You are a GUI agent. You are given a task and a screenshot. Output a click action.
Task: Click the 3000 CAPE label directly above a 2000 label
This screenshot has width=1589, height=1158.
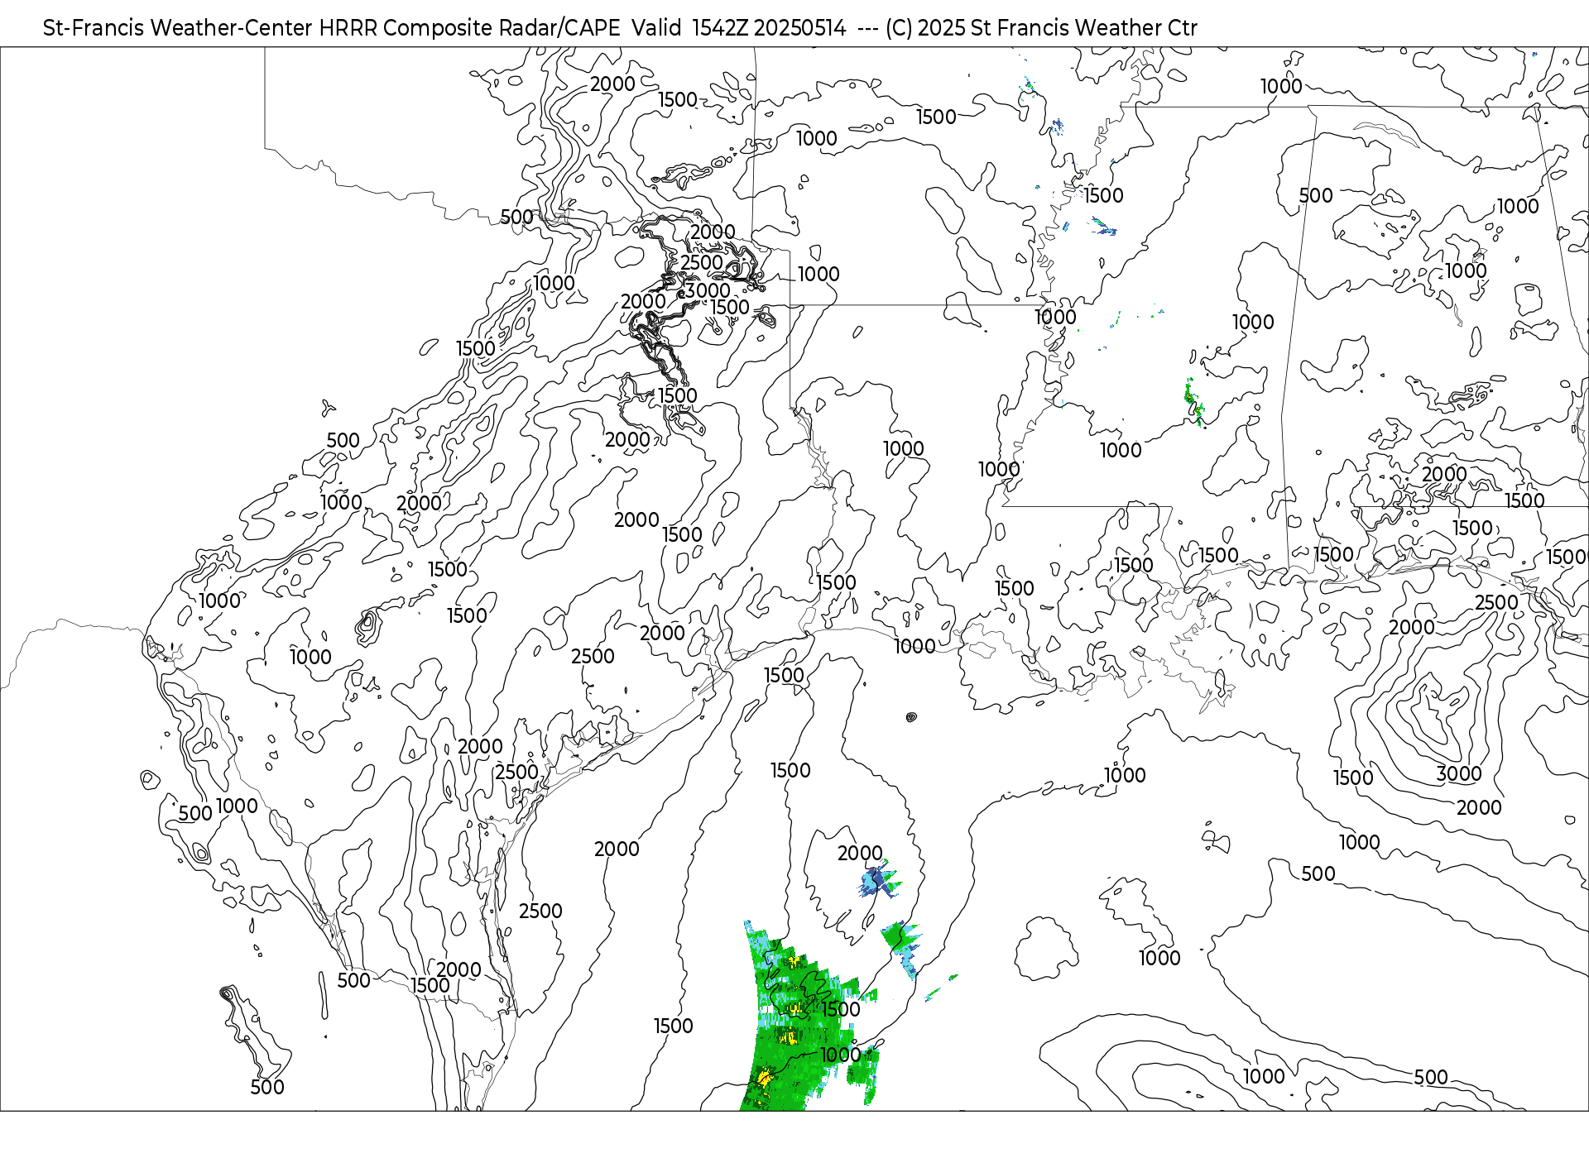(1459, 773)
